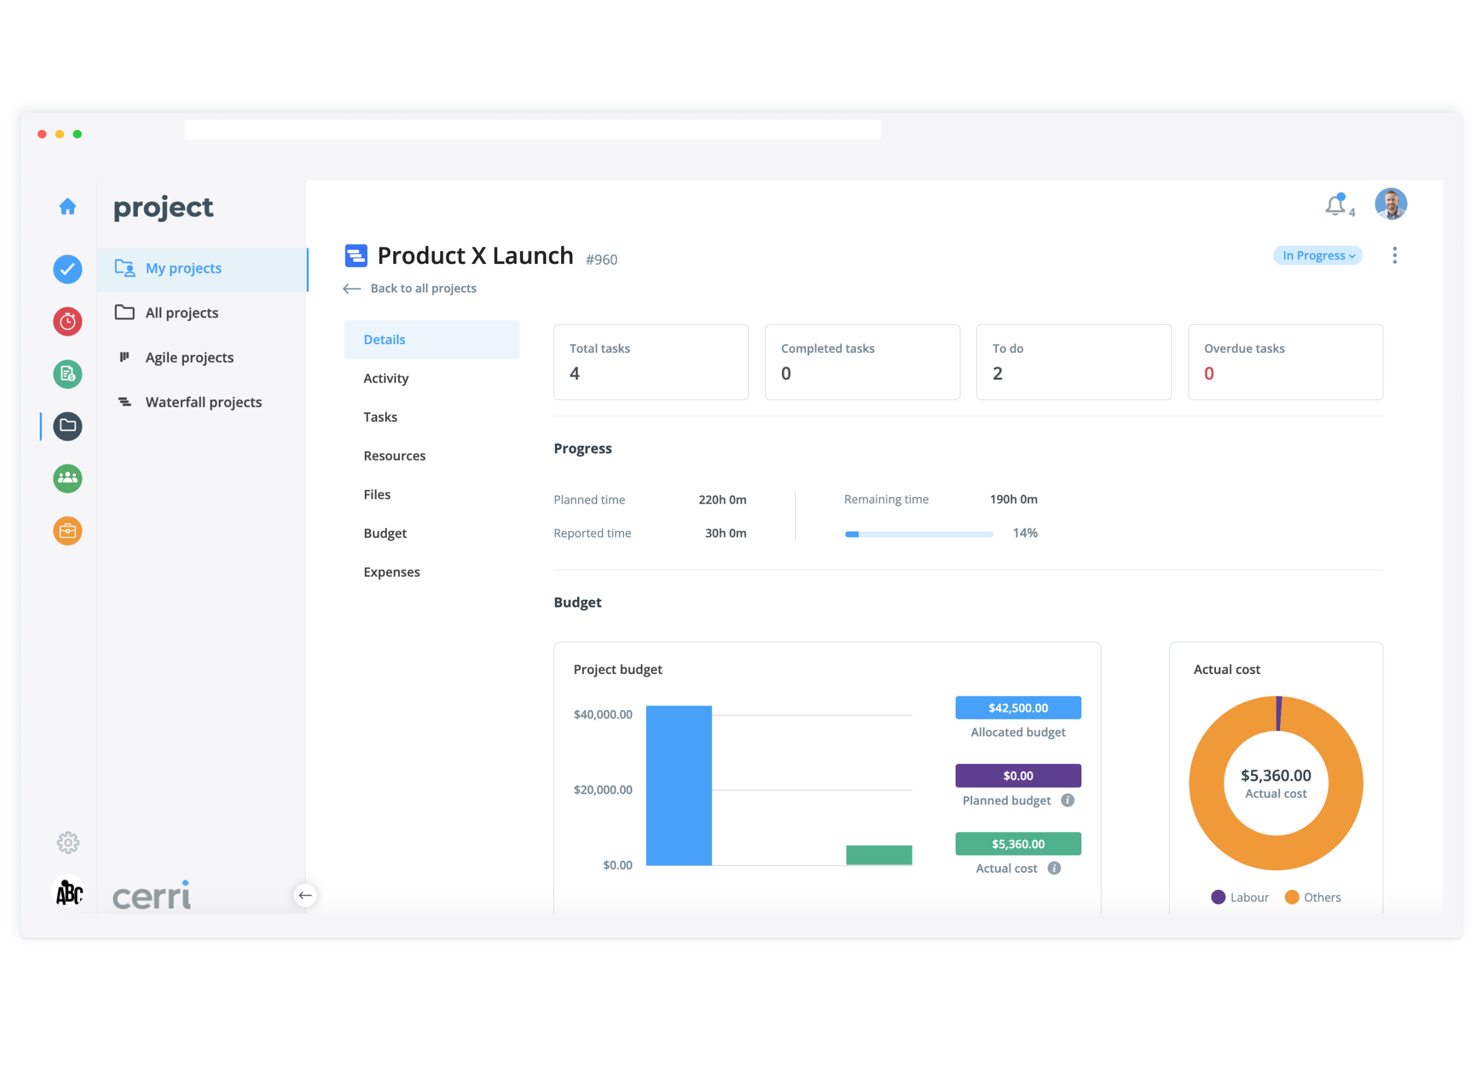
Task: Open the red timer module icon
Action: 67,322
